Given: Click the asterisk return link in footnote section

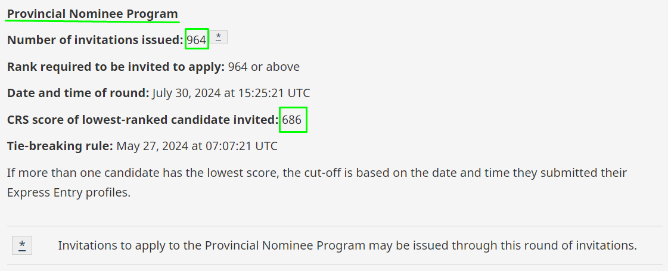Looking at the screenshot, I should pos(22,245).
